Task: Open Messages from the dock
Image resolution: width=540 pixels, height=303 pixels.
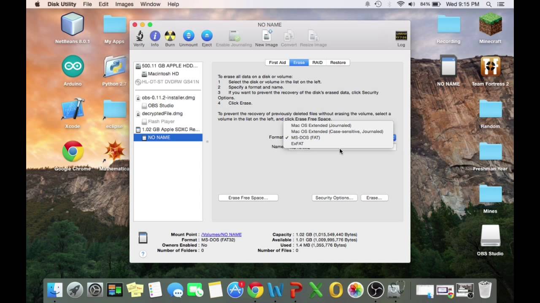Action: pyautogui.click(x=175, y=290)
